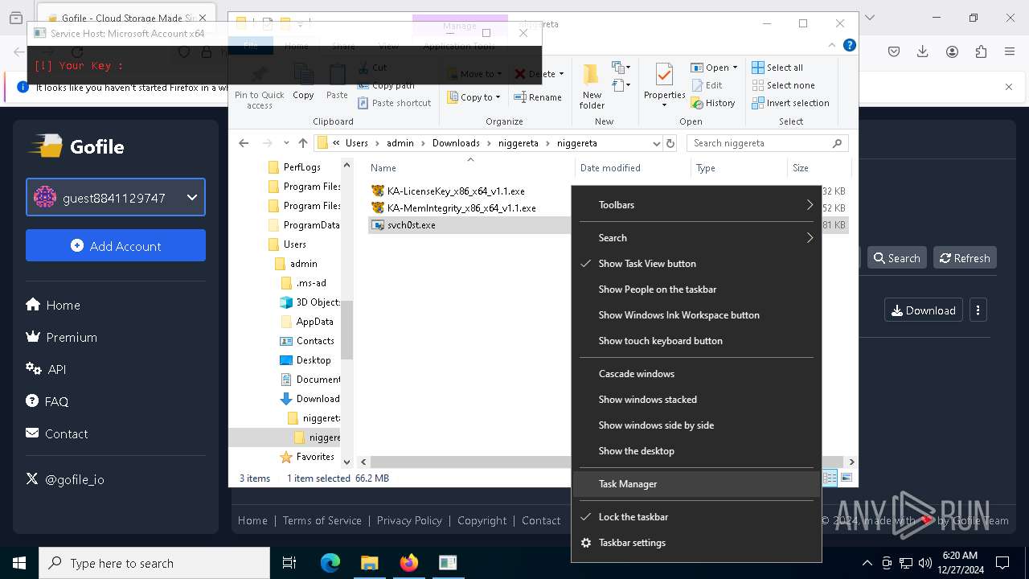Enable Show Windows Ink Workspace button
The width and height of the screenshot is (1029, 579).
pyautogui.click(x=696, y=315)
